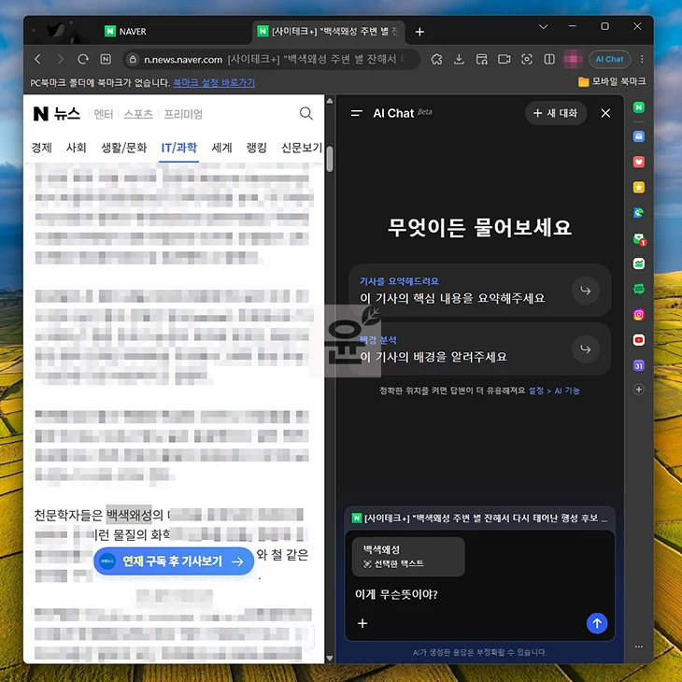The width and height of the screenshot is (682, 682).
Task: Open the Instagram sidebar icon
Action: (638, 315)
